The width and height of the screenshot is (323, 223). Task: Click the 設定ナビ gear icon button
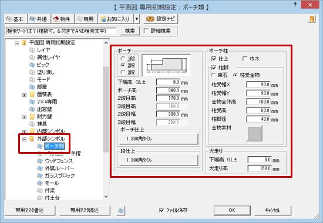(x=161, y=19)
